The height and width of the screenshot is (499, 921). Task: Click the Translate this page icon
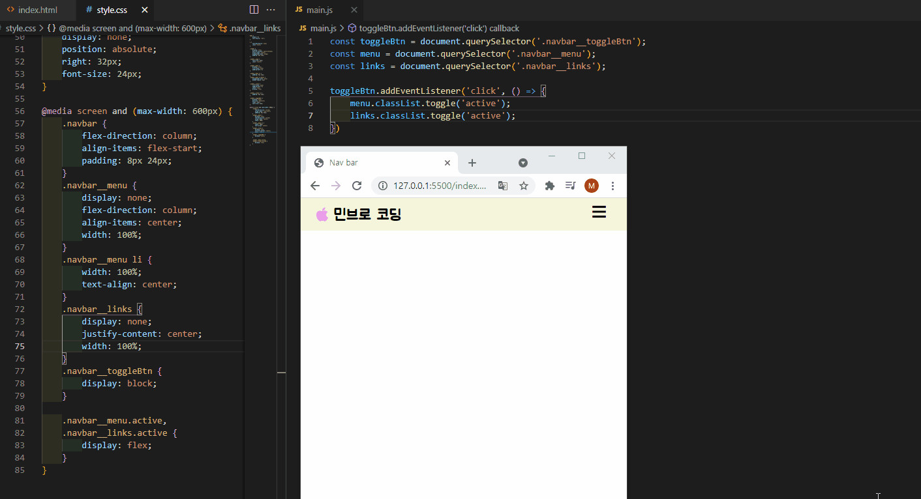503,186
